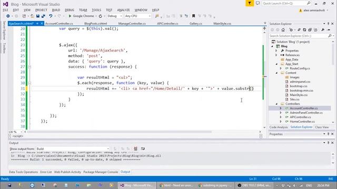Open the ANALYZE menu
Image resolution: width=337 pixels, height=189 pixels.
tap(123, 10)
